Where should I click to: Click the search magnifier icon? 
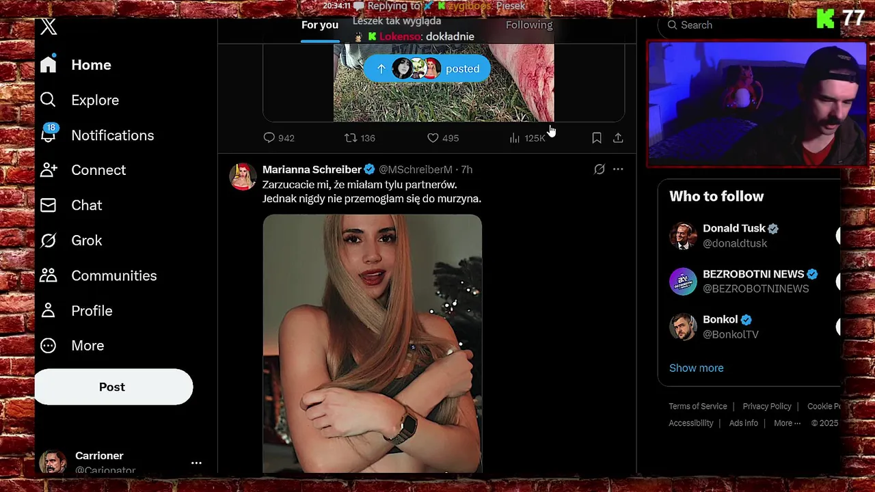(673, 25)
